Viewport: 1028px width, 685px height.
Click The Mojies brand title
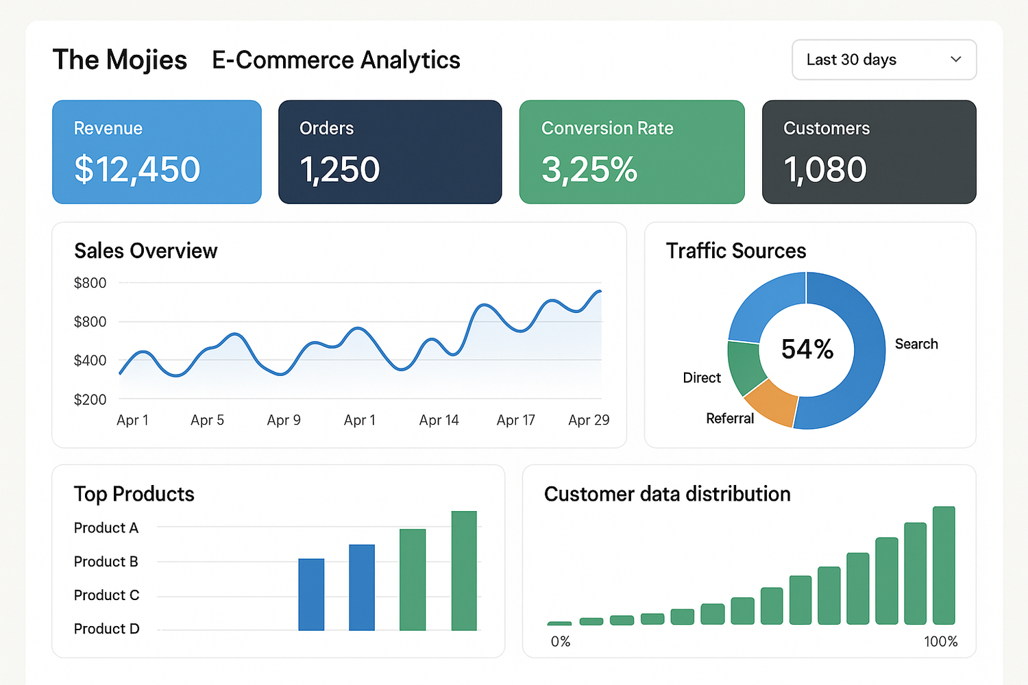click(120, 60)
